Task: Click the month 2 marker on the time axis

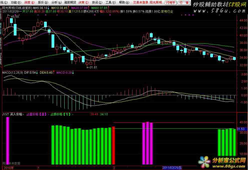Action: coord(114,168)
